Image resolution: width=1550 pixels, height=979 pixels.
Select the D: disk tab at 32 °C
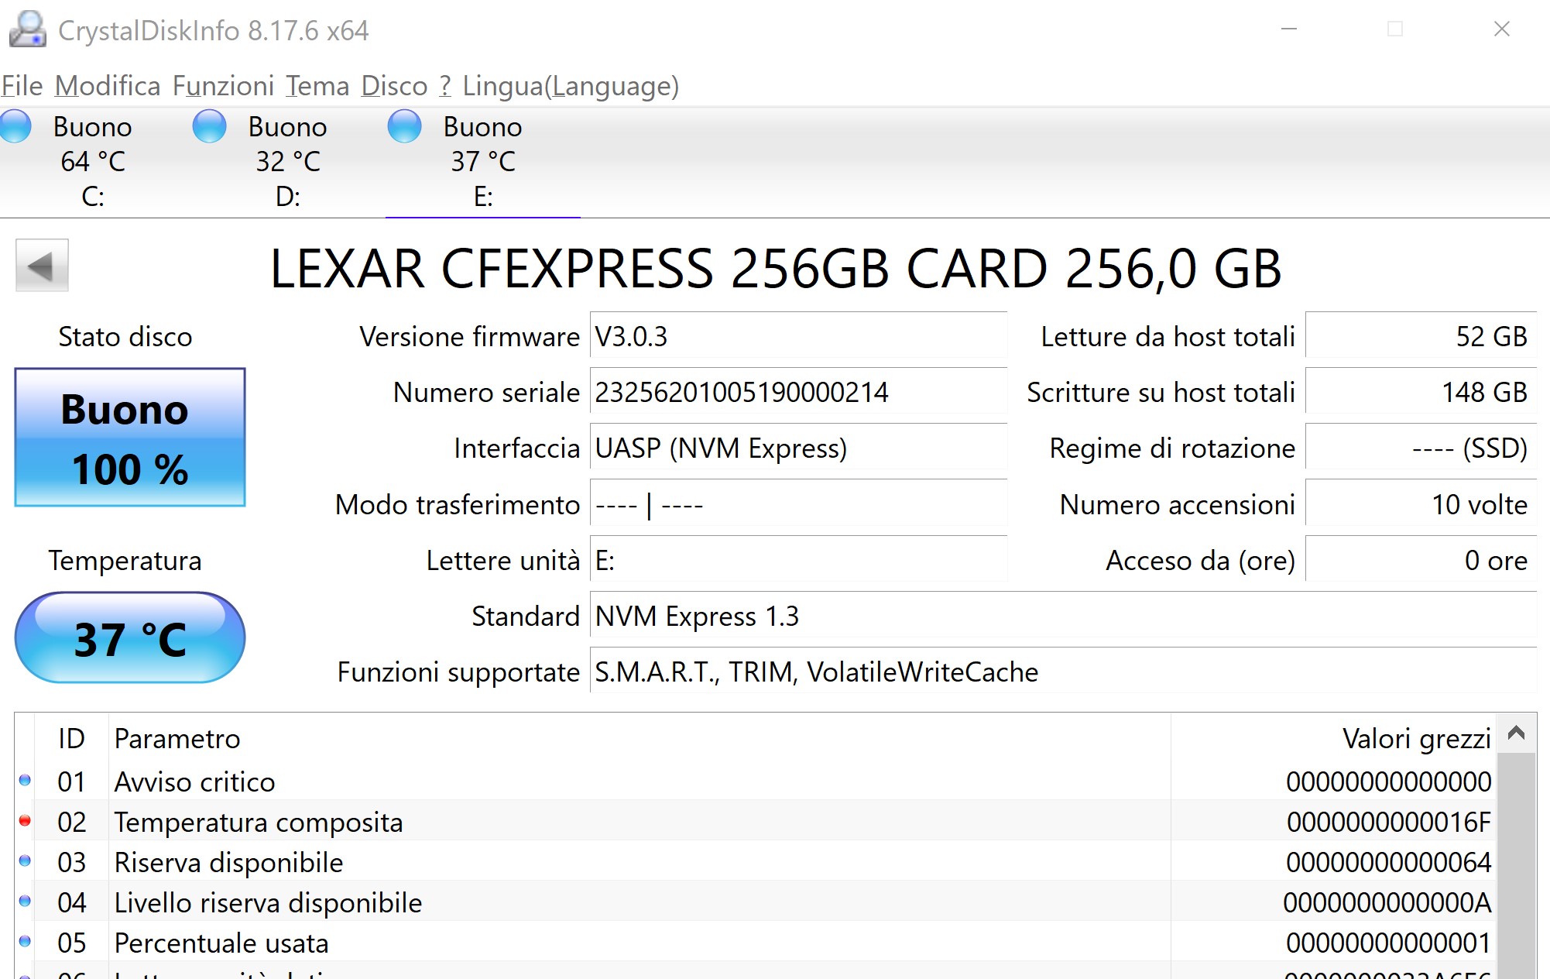coord(288,161)
